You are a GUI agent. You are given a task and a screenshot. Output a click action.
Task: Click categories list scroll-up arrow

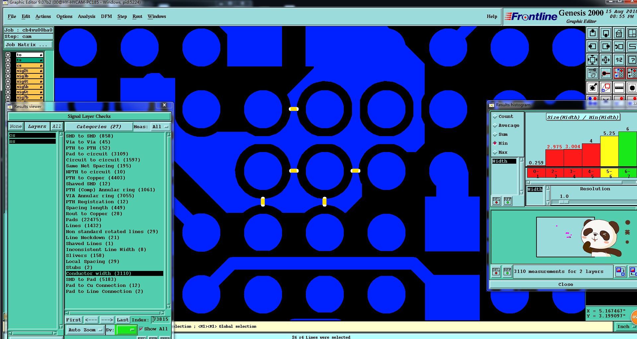point(169,134)
